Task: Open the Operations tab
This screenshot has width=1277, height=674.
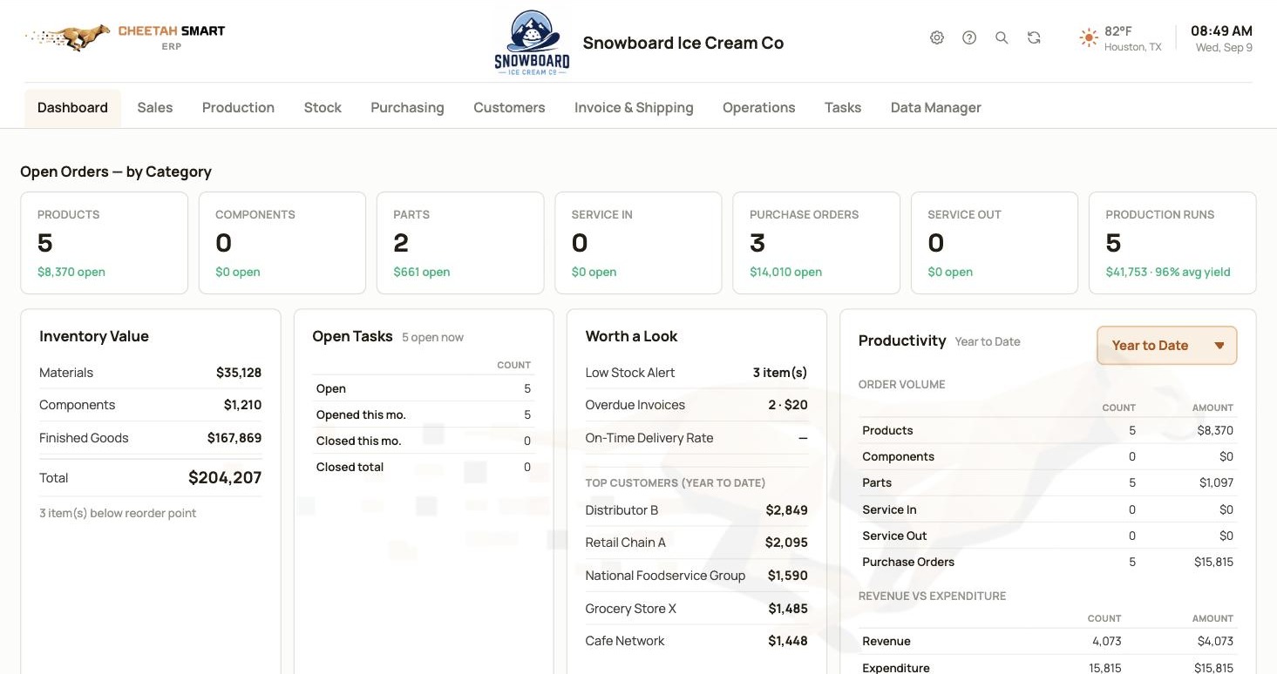Action: coord(758,108)
